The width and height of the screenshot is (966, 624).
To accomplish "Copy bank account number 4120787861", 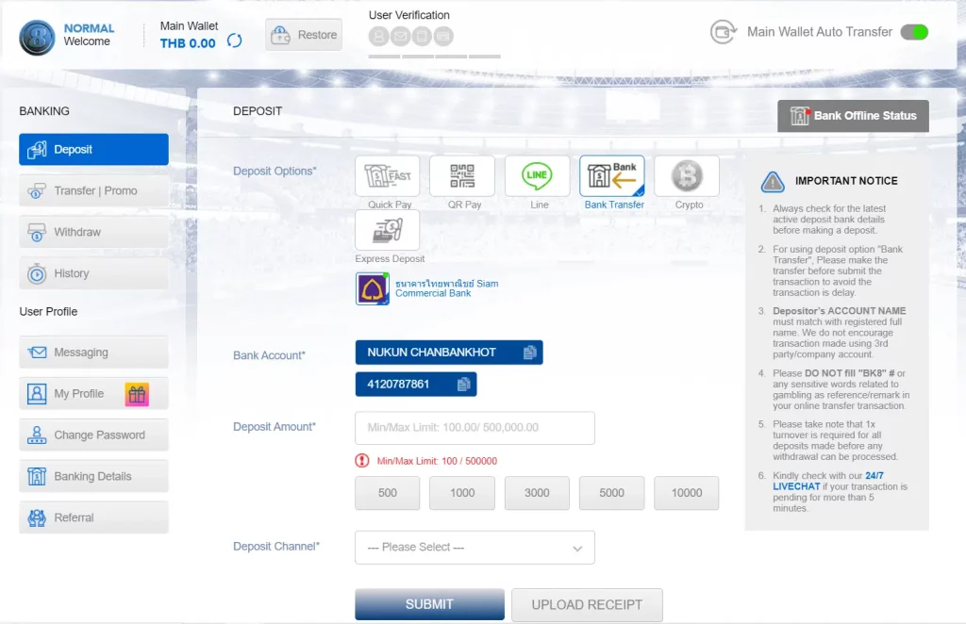I will coord(463,385).
